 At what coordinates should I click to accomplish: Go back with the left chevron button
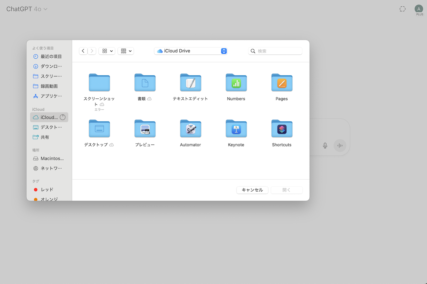pos(83,51)
